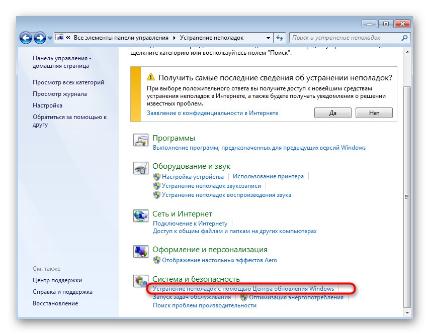Click 'Выполнение программ, предназначенных для предыдущих версий Windows'
The image size is (429, 335).
point(259,148)
